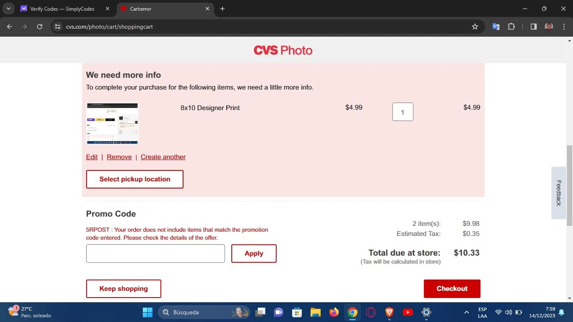The width and height of the screenshot is (573, 322).
Task: Open the weather widget on taskbar
Action: [30, 312]
